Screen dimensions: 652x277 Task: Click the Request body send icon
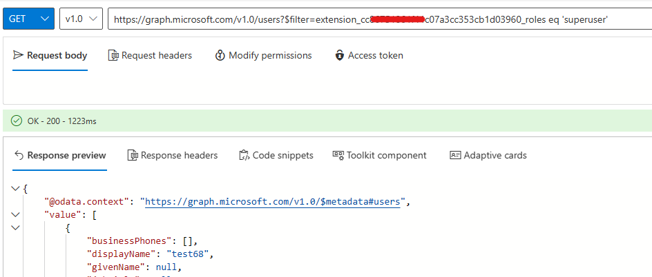click(x=17, y=55)
